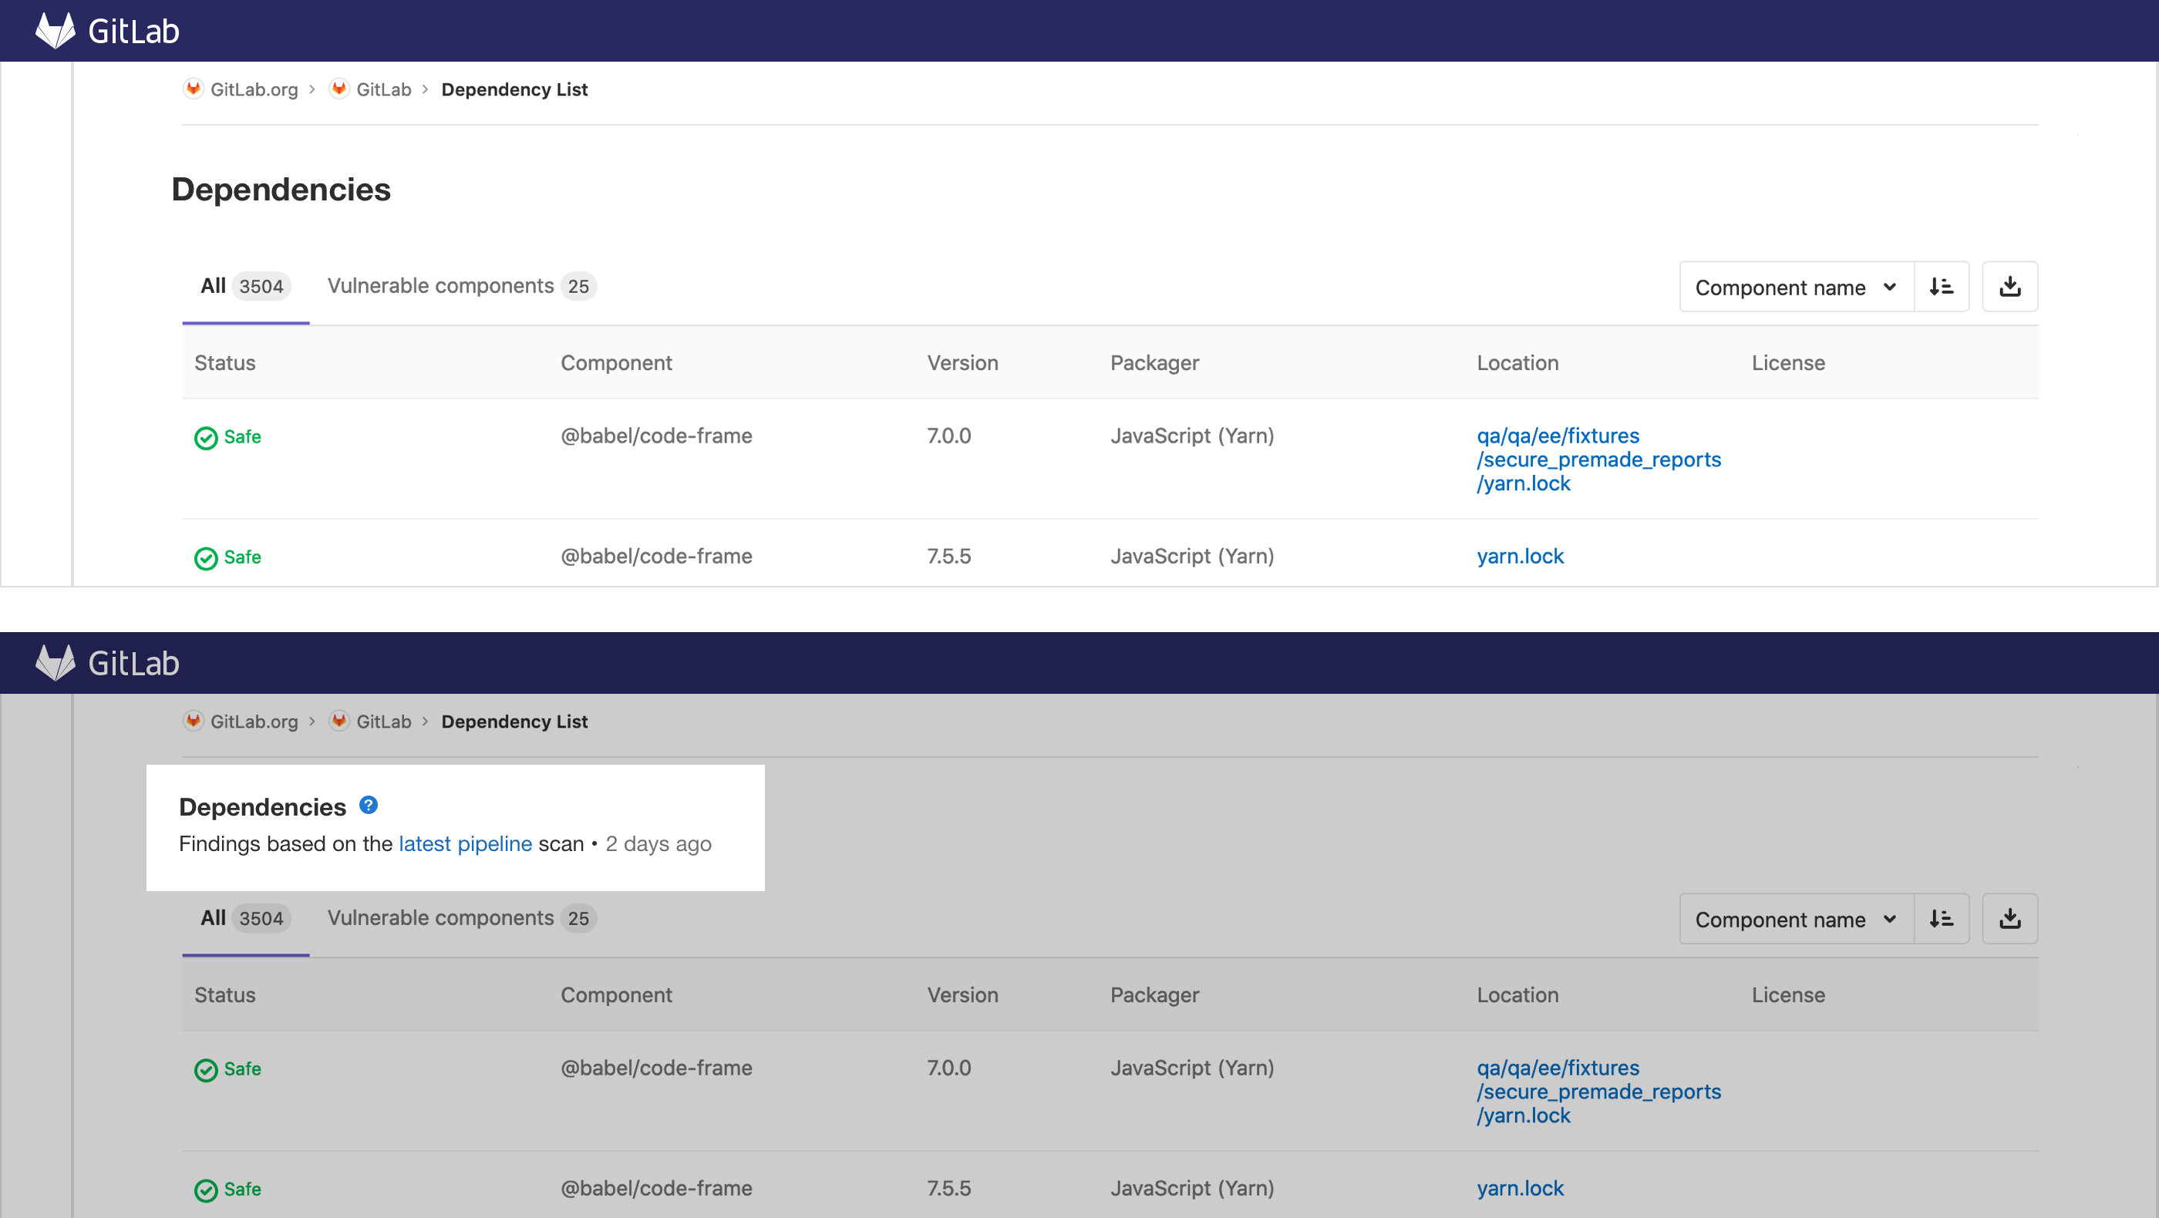This screenshot has width=2159, height=1218.
Task: Toggle sort direction icon in the lower dimmed mockup
Action: (1941, 919)
